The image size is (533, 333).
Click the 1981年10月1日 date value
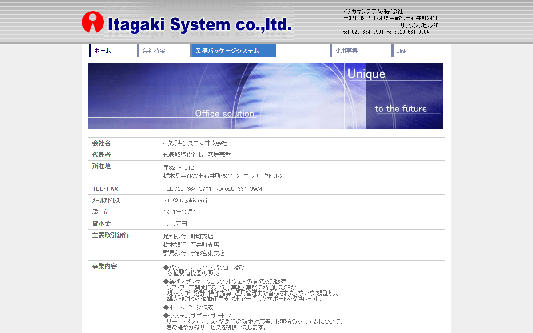point(183,212)
